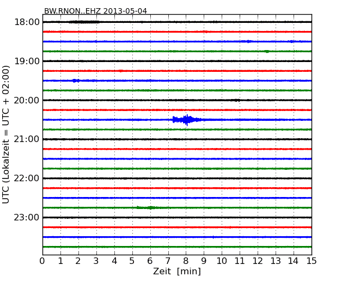This screenshot has height=283, width=354.
Task: Select the 22:00 time tick label
Action: [27, 179]
